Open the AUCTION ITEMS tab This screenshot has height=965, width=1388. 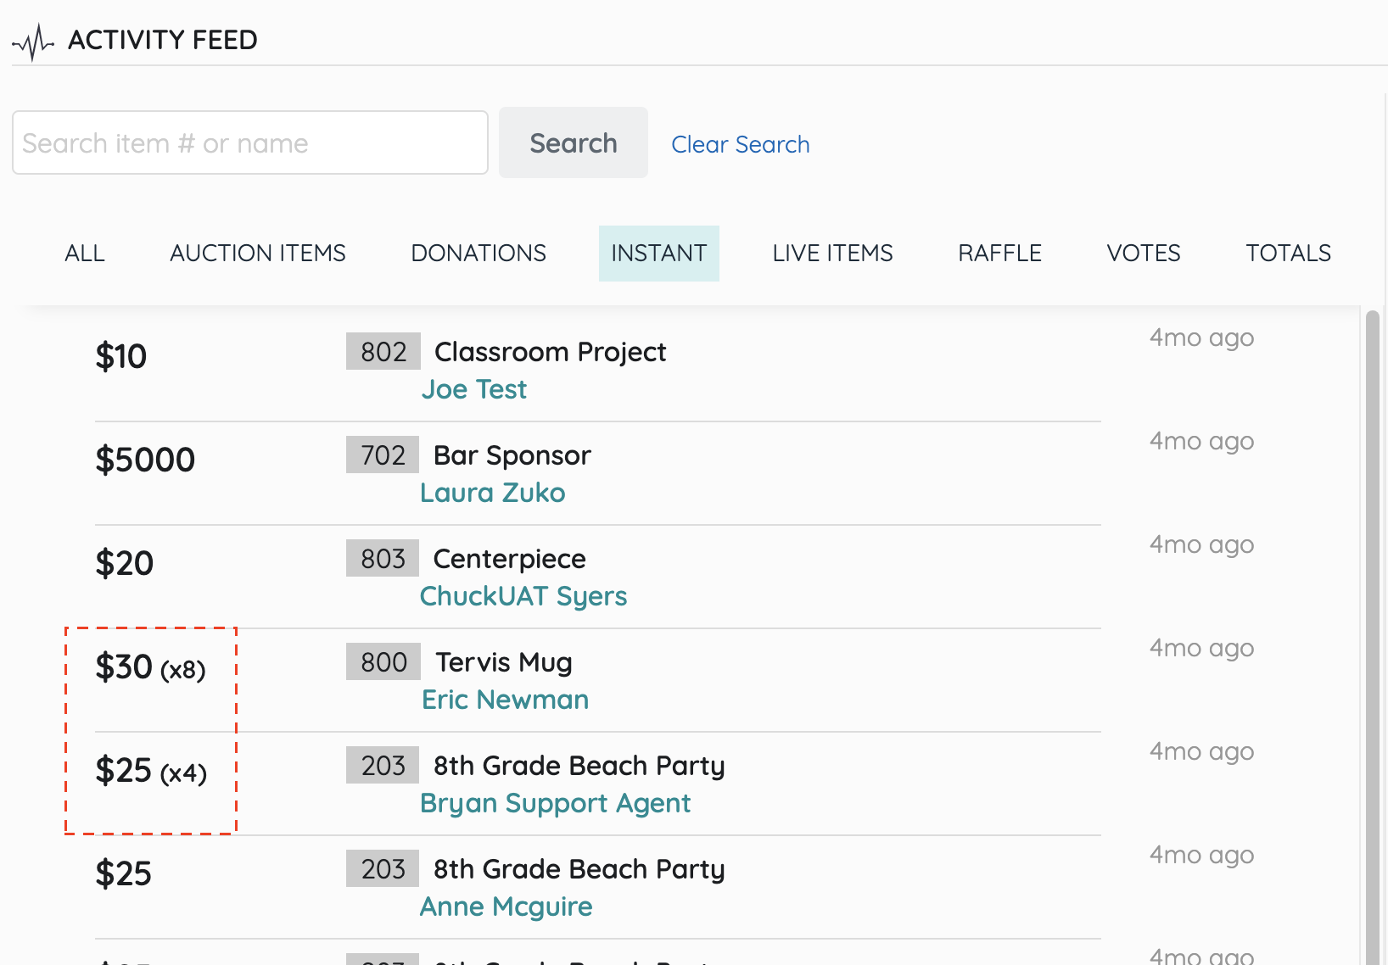258,254
